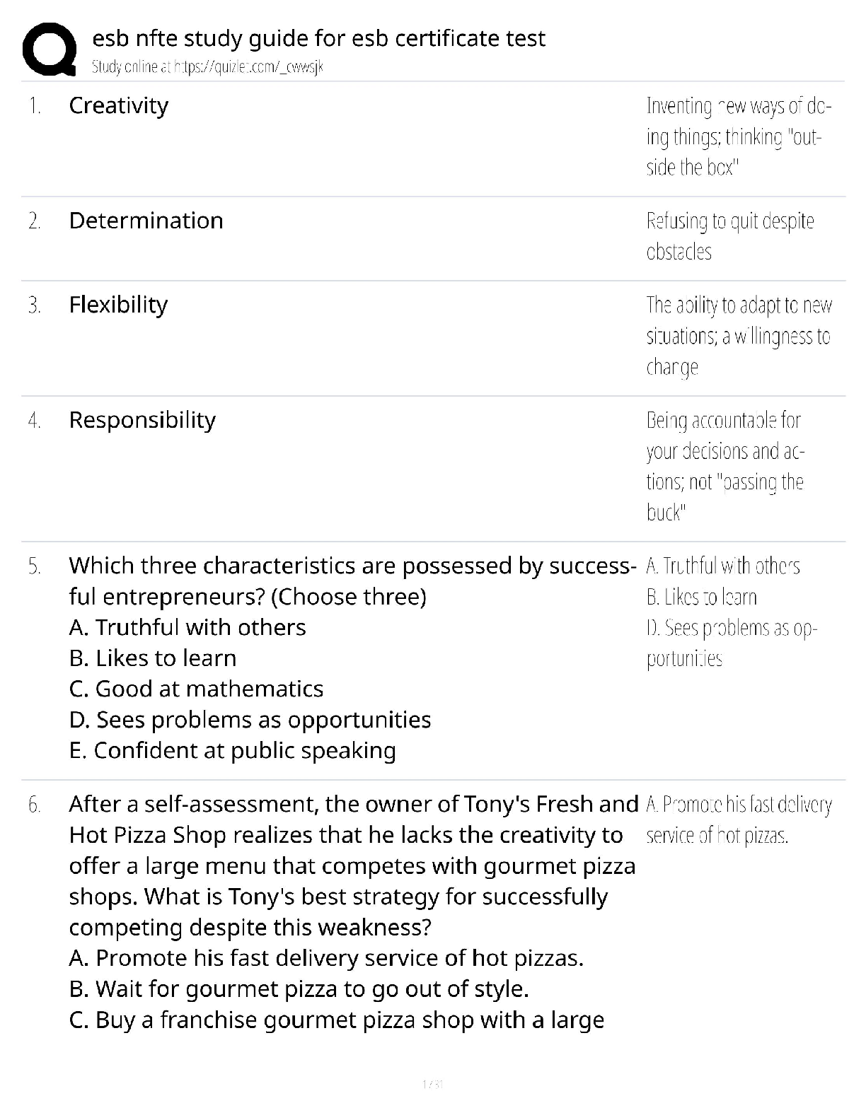Choose option D. Sees problems as opportunities
Viewport: 866px width, 1120px height.
click(250, 720)
